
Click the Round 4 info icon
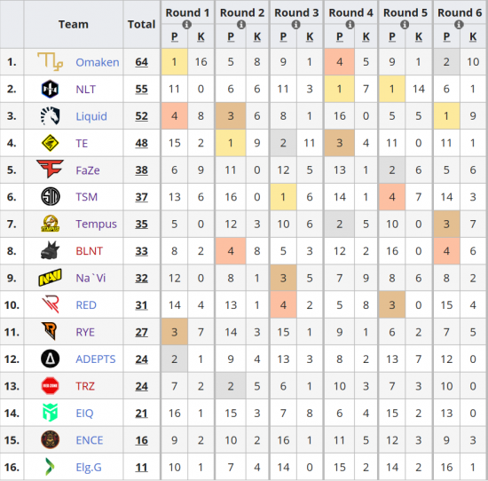coord(350,24)
